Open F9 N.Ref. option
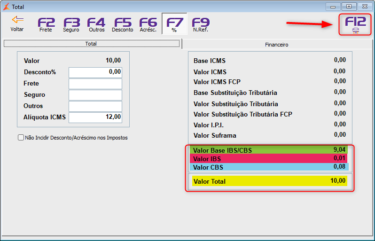This screenshot has width=375, height=241. pyautogui.click(x=200, y=25)
